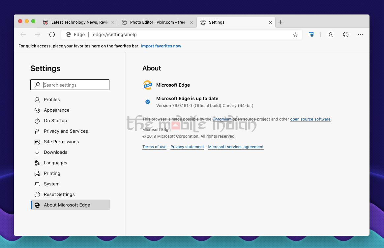The width and height of the screenshot is (384, 248).
Task: Open On Startup settings section
Action: click(x=70, y=121)
